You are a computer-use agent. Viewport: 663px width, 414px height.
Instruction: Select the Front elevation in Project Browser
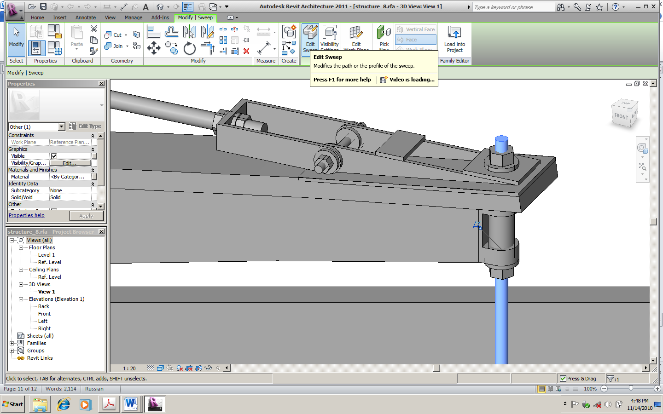click(x=44, y=314)
